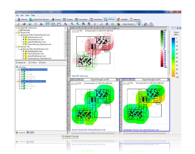This screenshot has height=154, width=195.
Task: Open the View menu
Action: coord(28,16)
